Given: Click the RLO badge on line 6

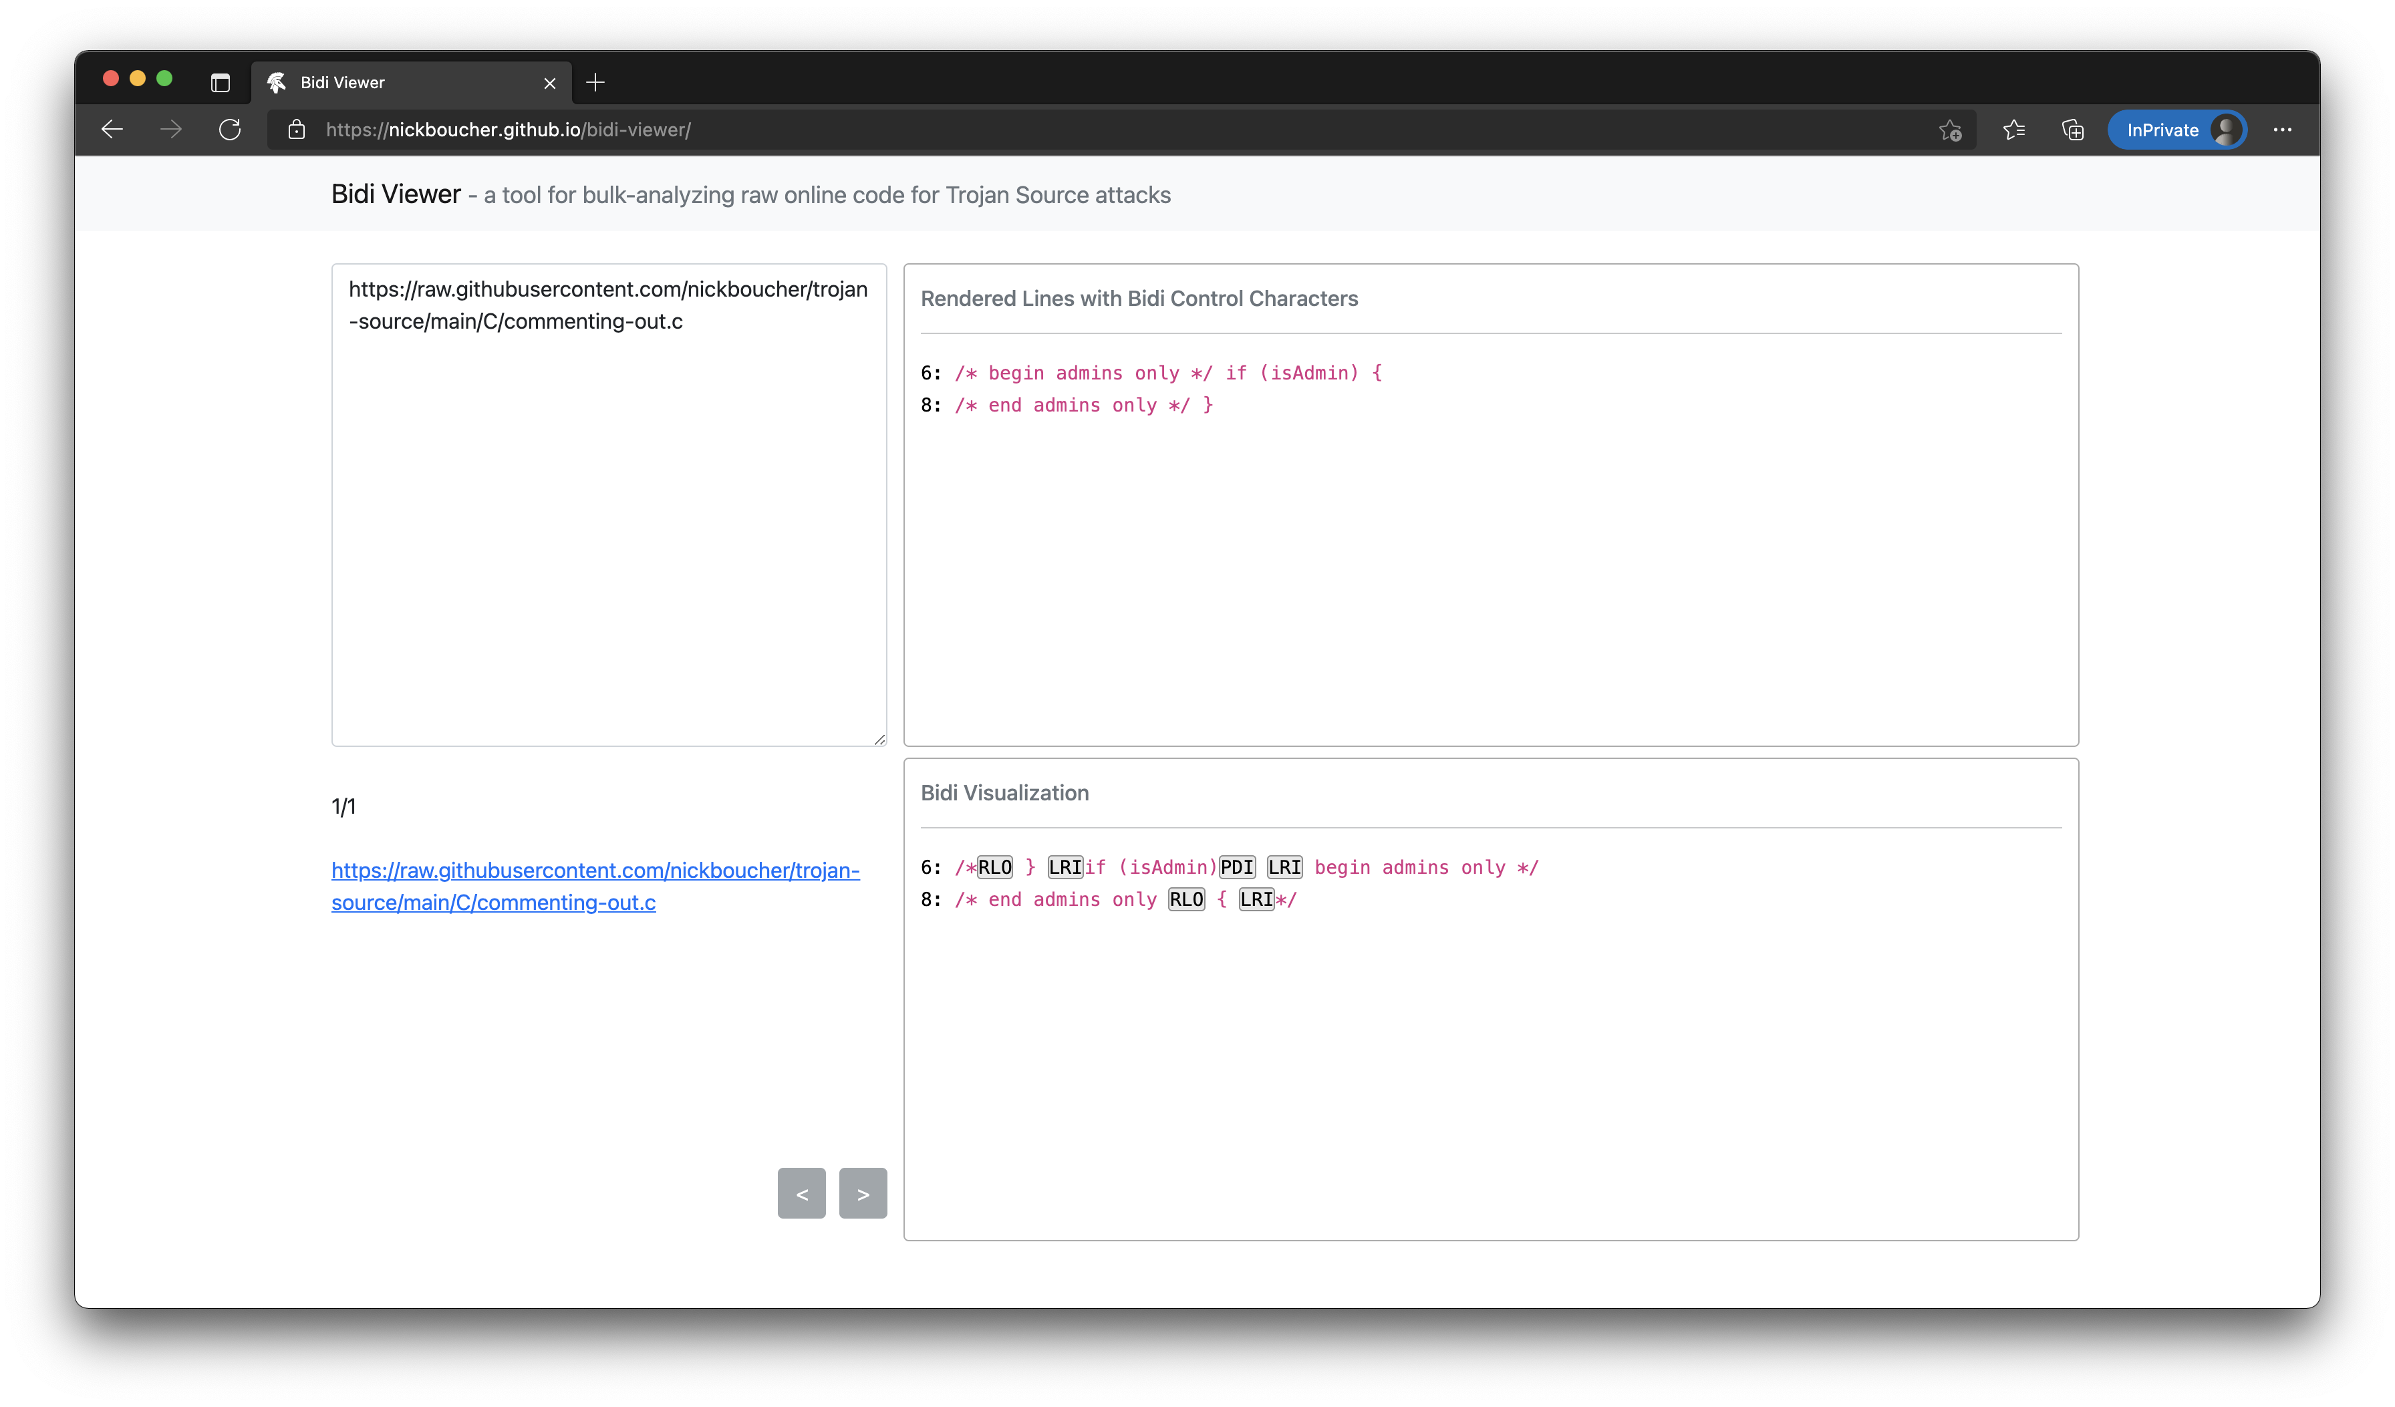Looking at the screenshot, I should tap(995, 867).
